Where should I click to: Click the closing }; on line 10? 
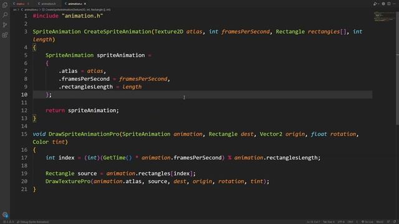(49, 95)
